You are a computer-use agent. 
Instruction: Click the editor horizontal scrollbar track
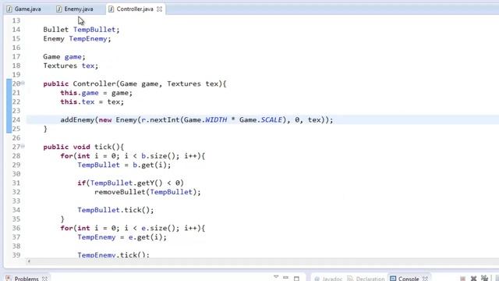click(264, 261)
